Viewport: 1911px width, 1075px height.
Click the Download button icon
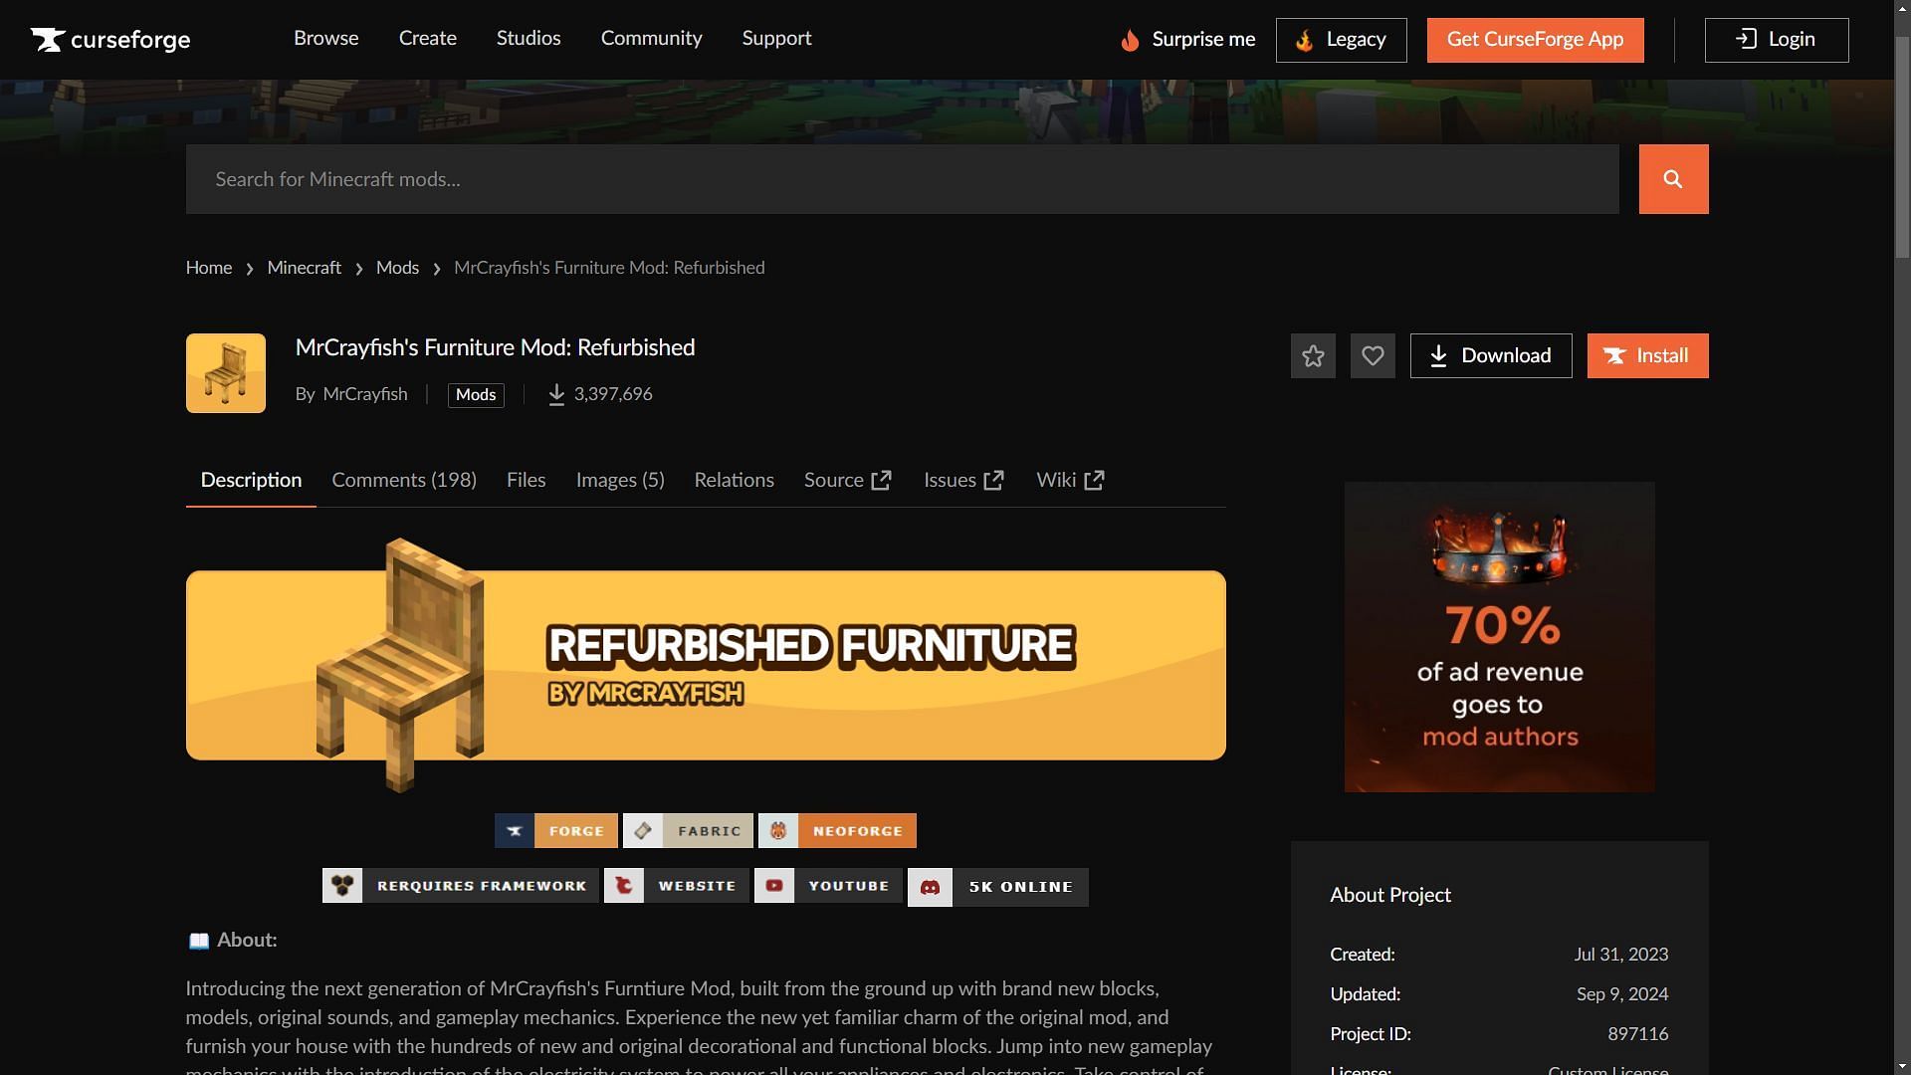(1440, 355)
